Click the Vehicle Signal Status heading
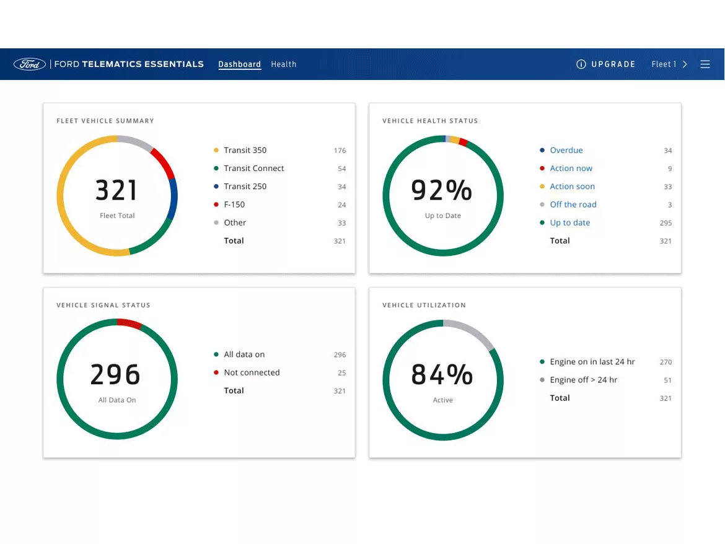The image size is (725, 544). pos(103,305)
